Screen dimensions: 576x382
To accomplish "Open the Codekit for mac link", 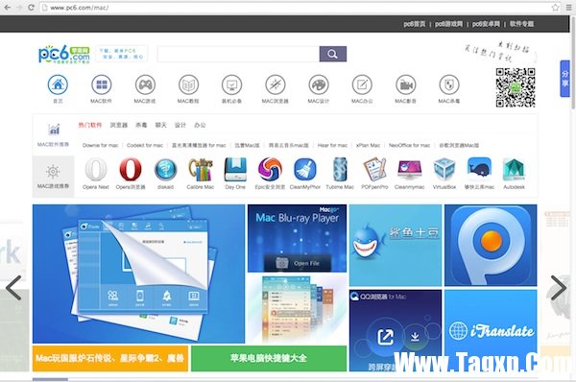I will 145,146.
